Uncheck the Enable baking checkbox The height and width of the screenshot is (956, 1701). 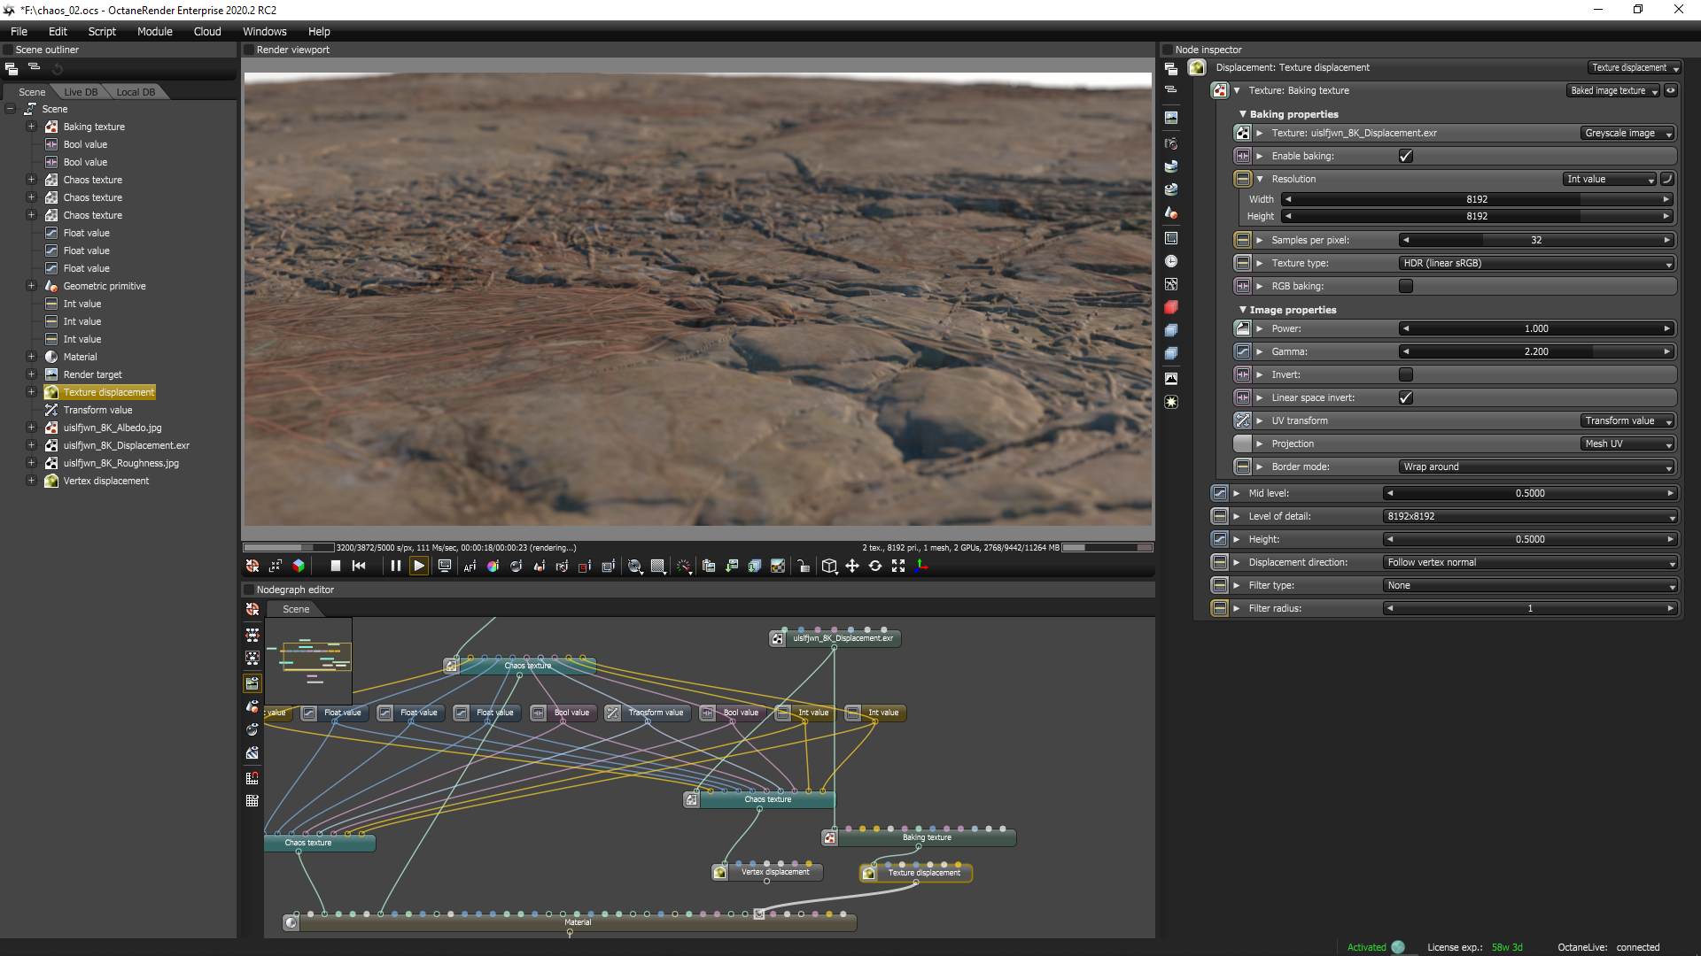point(1405,156)
